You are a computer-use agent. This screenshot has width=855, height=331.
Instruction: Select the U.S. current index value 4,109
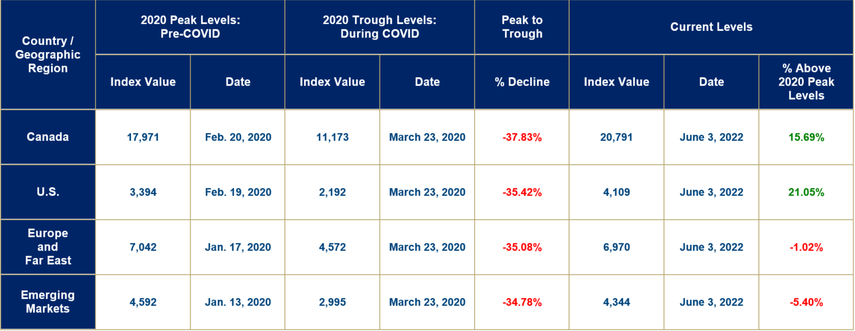click(616, 192)
